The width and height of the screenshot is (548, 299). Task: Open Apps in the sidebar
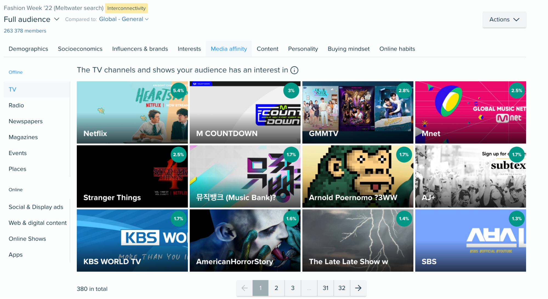pos(37,254)
